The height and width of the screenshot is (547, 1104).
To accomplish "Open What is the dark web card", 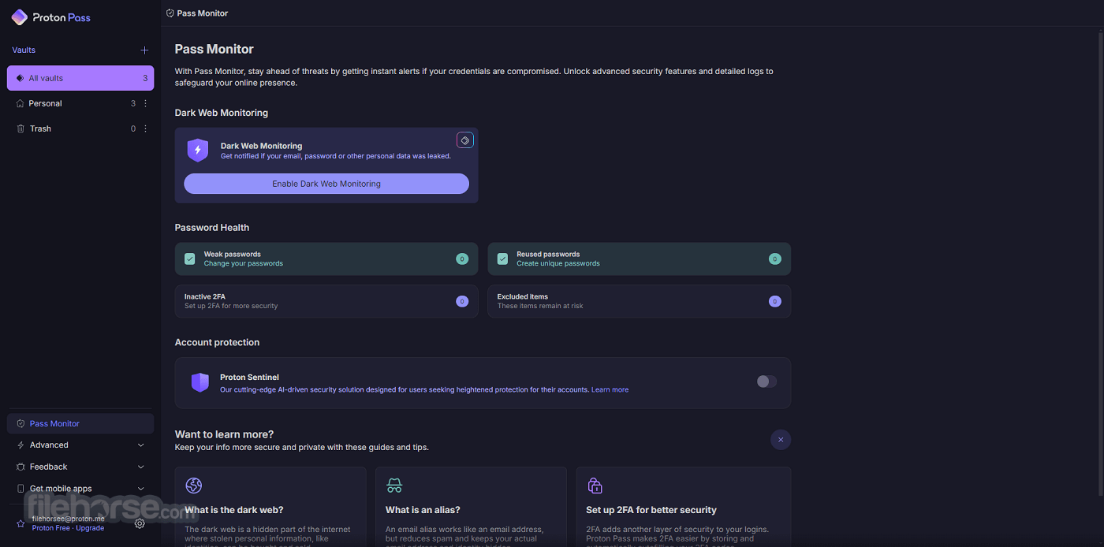I will (x=270, y=507).
